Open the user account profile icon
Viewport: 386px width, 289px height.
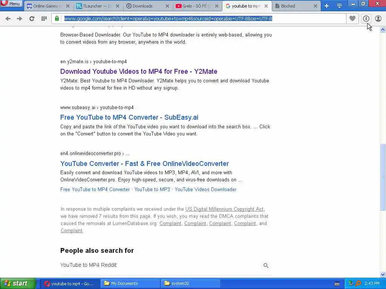coord(378,18)
